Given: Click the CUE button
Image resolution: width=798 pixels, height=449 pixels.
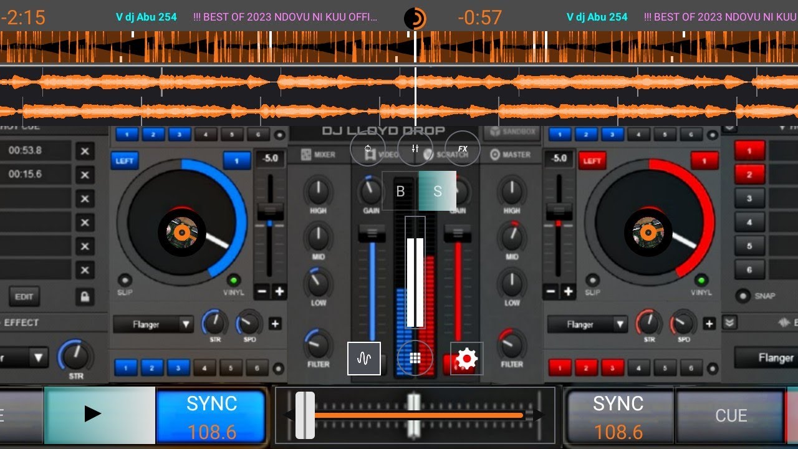Looking at the screenshot, I should [x=731, y=415].
